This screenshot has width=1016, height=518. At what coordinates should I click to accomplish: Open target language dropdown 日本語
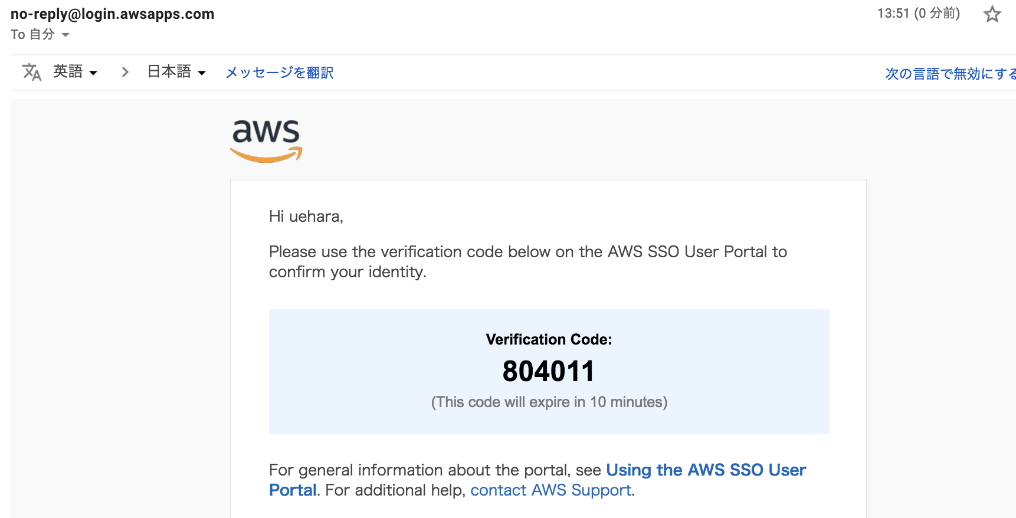pos(176,72)
